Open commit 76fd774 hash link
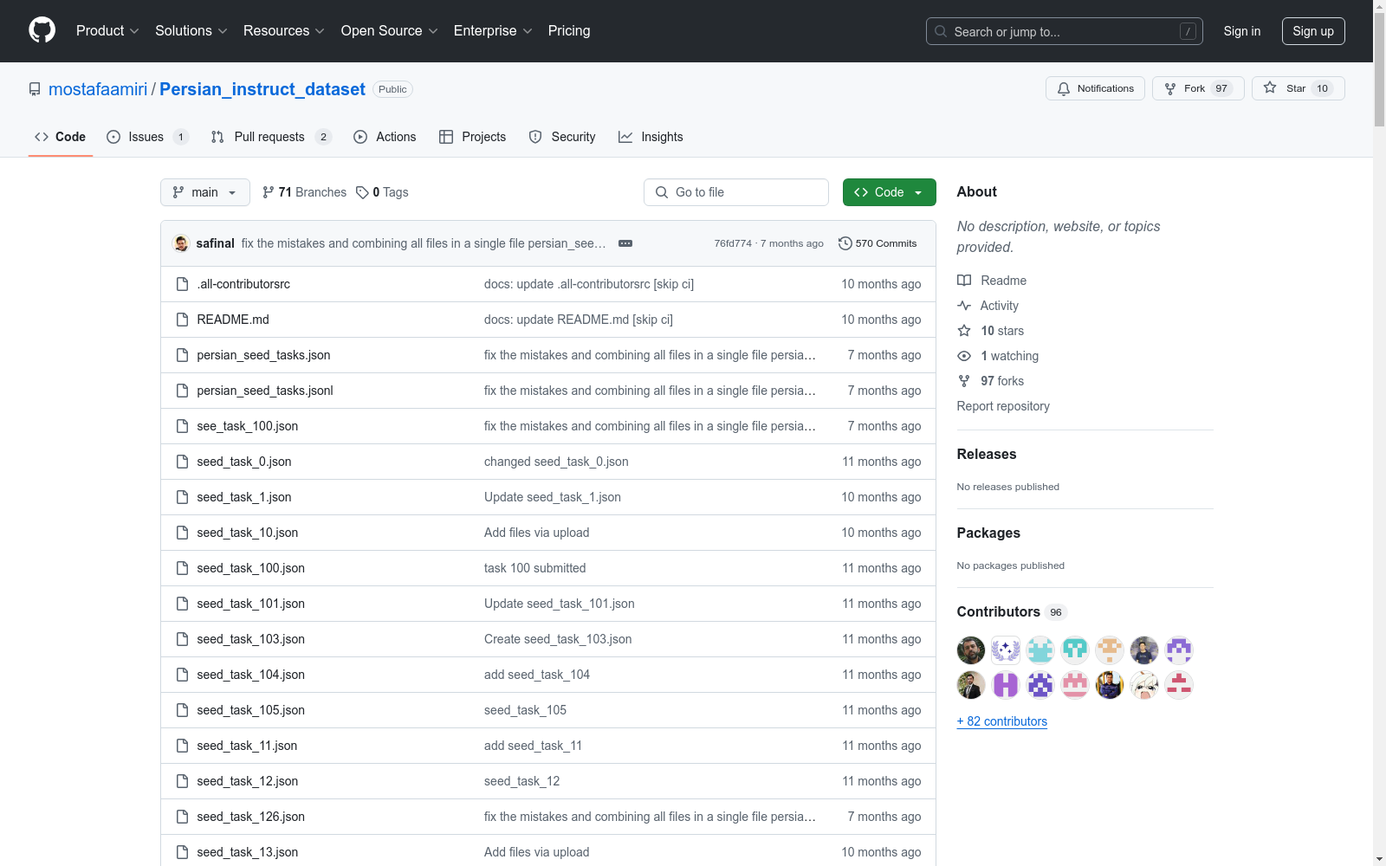The width and height of the screenshot is (1386, 866). 733,243
